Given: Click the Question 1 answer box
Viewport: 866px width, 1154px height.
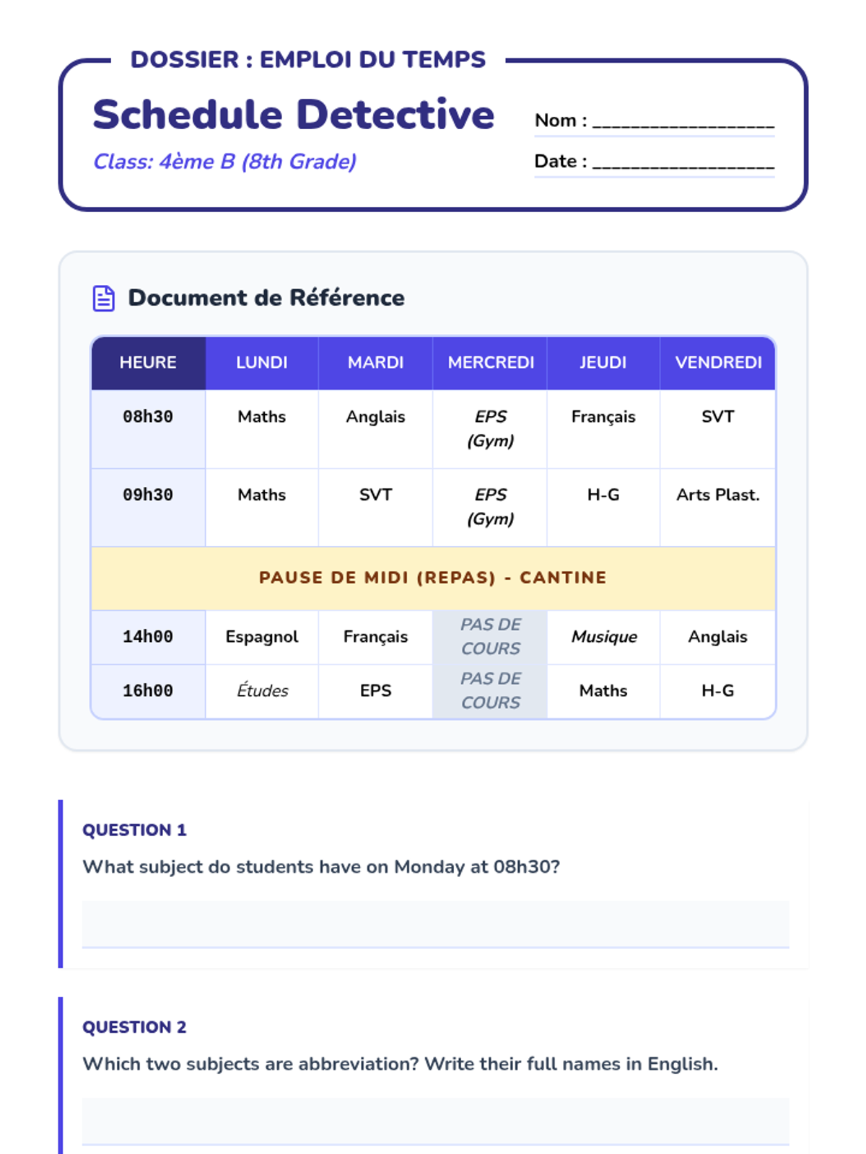Looking at the screenshot, I should click(435, 923).
